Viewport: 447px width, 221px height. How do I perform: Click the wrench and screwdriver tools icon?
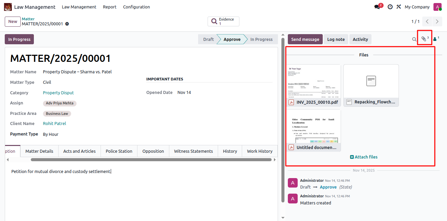click(x=399, y=7)
